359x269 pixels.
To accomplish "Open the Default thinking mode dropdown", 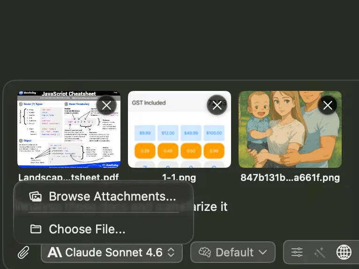I will tap(233, 252).
